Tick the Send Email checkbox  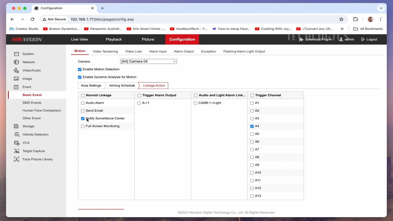pos(83,111)
